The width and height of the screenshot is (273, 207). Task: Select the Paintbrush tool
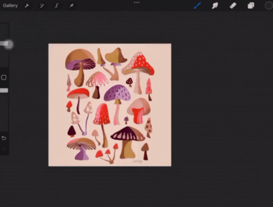point(197,5)
